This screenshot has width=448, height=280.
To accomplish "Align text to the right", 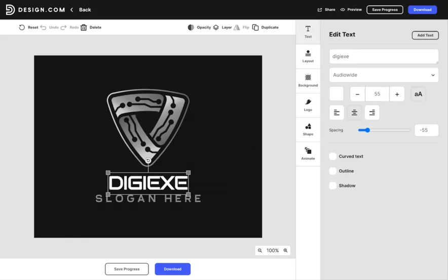I will [372, 112].
